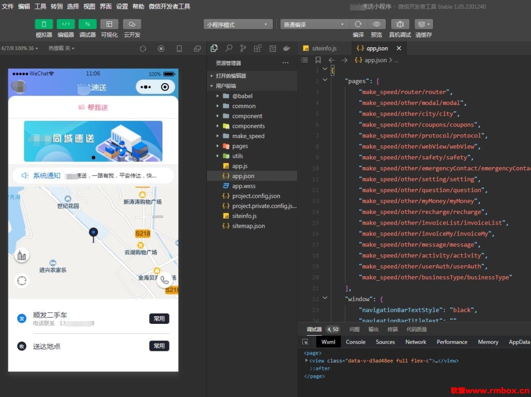Screen dimensions: 531x397
Task: Click the bookmark icon in editor bar
Action: (x=318, y=60)
